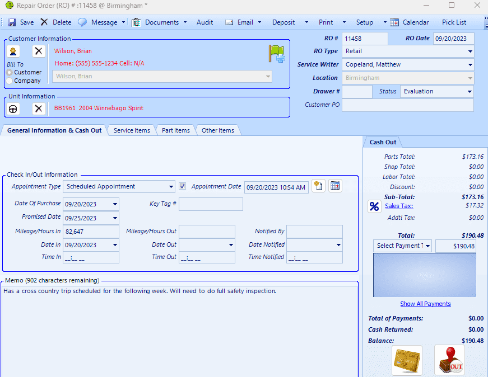This screenshot has width=488, height=377.
Task: Open the Deposit menu
Action: coord(283,22)
